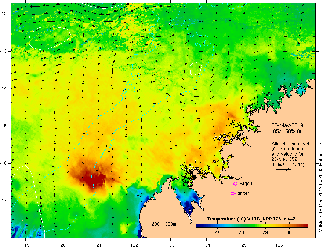
Task: Click the large white oval contour near 119.7
Action: tap(50, 38)
